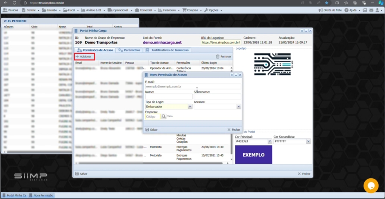This screenshot has width=385, height=199.
Task: Click Fechar in Portal Minha Carga window
Action: [x=304, y=173]
